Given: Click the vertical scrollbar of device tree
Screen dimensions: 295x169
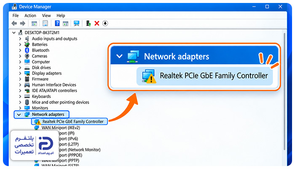Looking at the screenshot, I should pos(284,92).
